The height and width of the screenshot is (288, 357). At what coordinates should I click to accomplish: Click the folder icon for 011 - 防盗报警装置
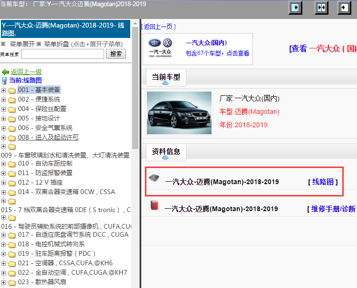(x=12, y=174)
